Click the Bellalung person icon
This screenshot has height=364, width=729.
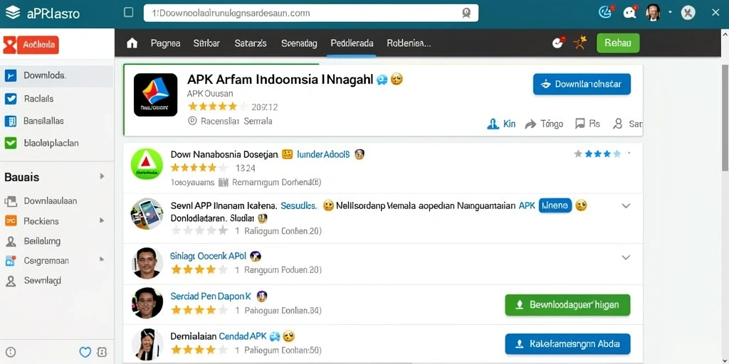10,242
